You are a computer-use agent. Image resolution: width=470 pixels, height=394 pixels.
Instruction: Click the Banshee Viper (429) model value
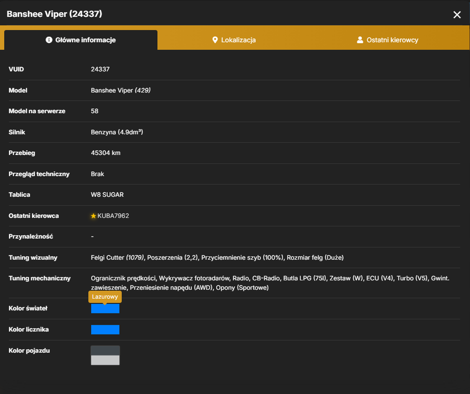point(121,90)
